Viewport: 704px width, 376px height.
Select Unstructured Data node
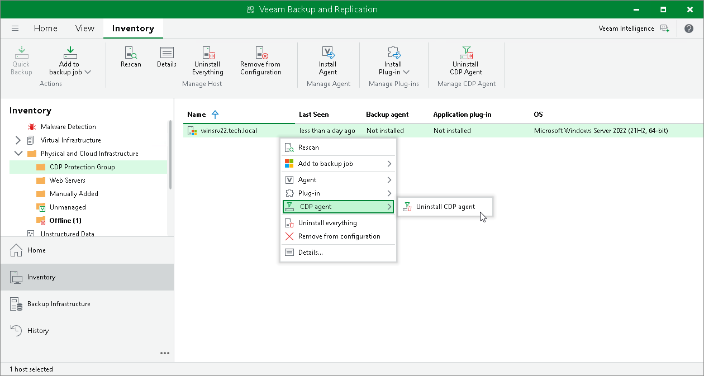pos(68,234)
